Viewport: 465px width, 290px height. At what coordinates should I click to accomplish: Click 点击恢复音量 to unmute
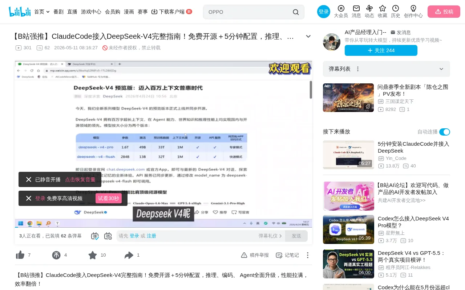[80, 179]
